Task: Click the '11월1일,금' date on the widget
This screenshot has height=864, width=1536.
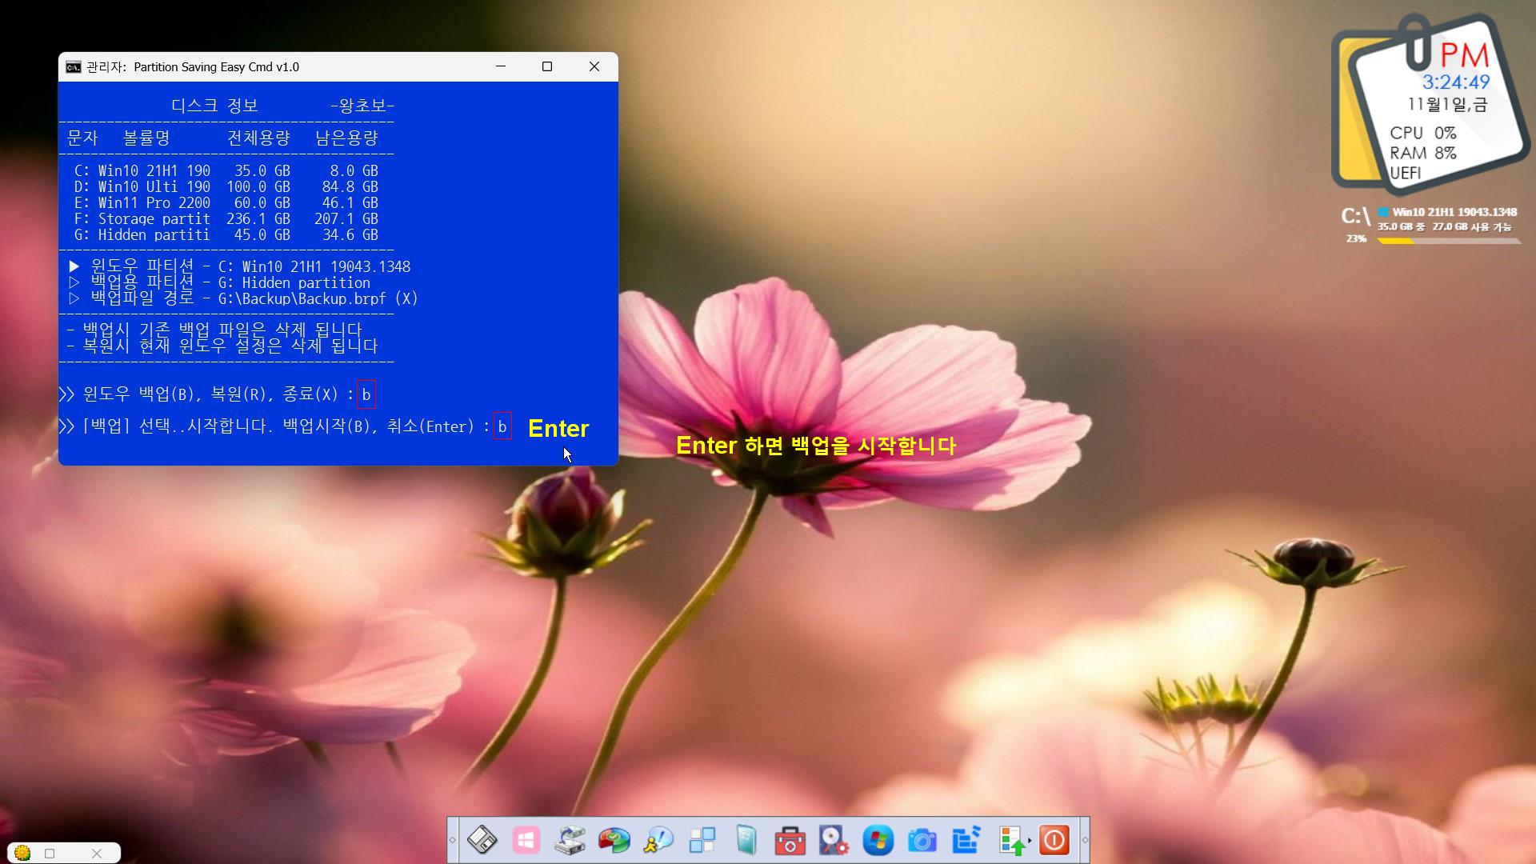Action: 1447,105
